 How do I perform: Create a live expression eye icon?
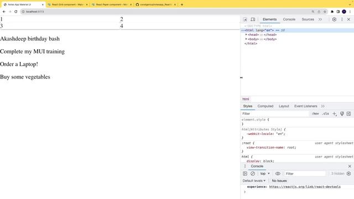(x=278, y=174)
